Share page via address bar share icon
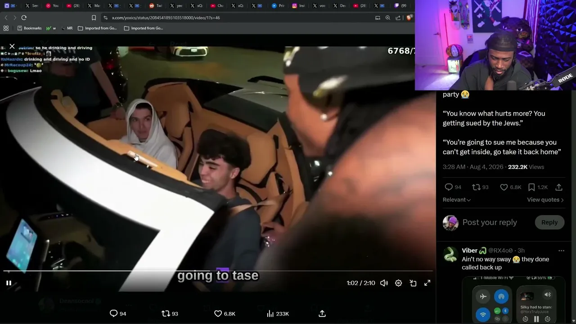 click(398, 18)
